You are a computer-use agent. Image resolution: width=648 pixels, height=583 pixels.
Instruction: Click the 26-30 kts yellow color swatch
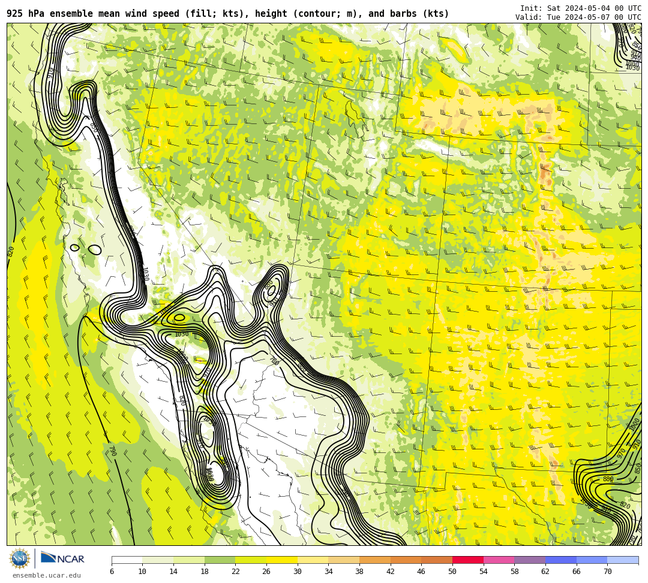point(282,560)
